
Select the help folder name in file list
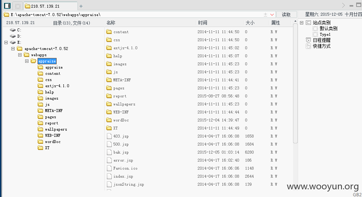[118, 56]
